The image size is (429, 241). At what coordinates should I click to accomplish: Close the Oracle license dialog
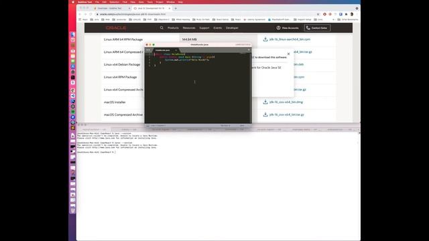(x=288, y=54)
